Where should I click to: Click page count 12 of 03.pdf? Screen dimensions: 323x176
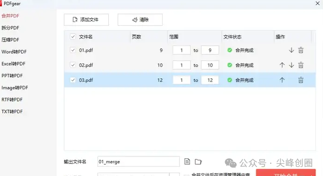[160, 80]
